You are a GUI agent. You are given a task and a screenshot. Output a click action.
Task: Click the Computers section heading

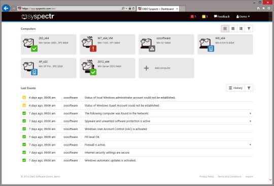(28, 29)
